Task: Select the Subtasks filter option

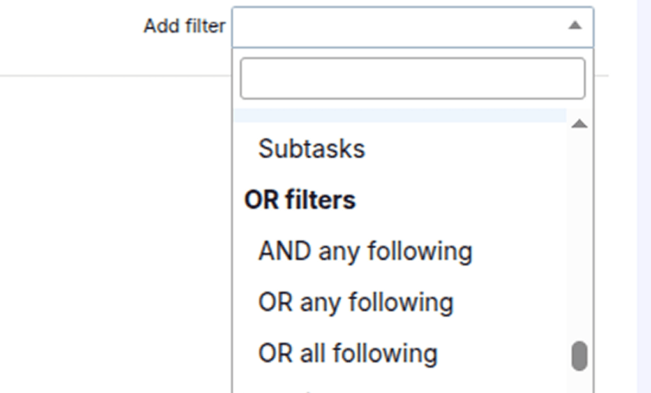Action: tap(312, 148)
